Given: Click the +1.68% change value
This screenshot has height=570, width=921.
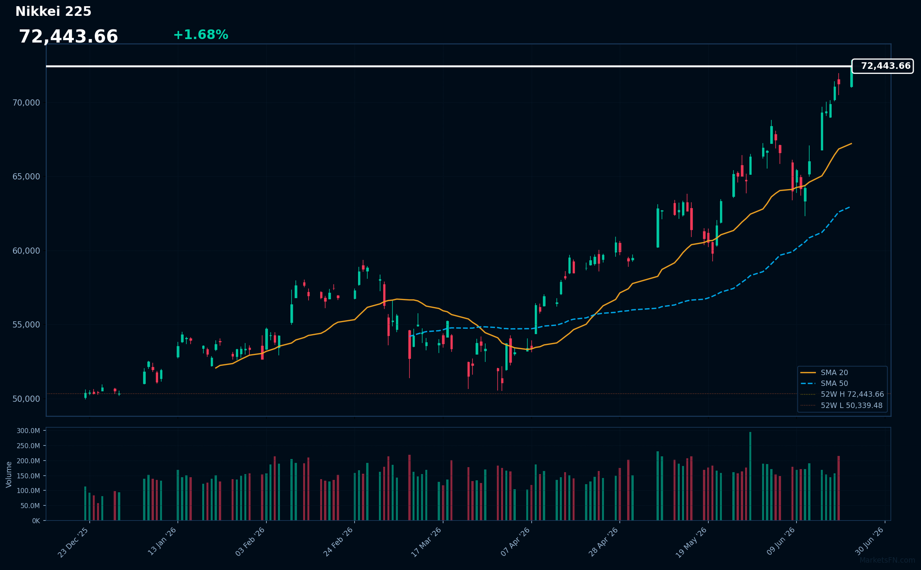Looking at the screenshot, I should [x=201, y=35].
